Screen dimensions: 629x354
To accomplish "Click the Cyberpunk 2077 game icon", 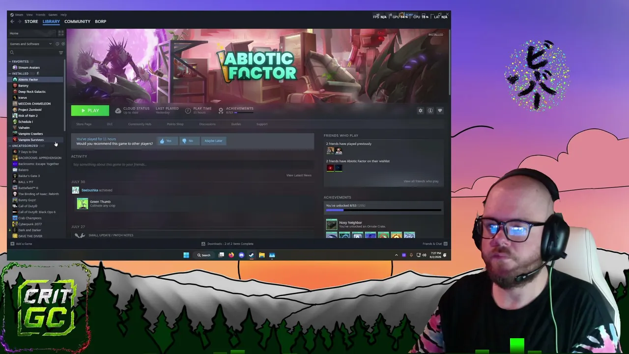I will 15,224.
